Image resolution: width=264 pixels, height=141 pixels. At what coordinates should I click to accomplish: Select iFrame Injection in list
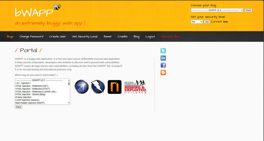42,97
